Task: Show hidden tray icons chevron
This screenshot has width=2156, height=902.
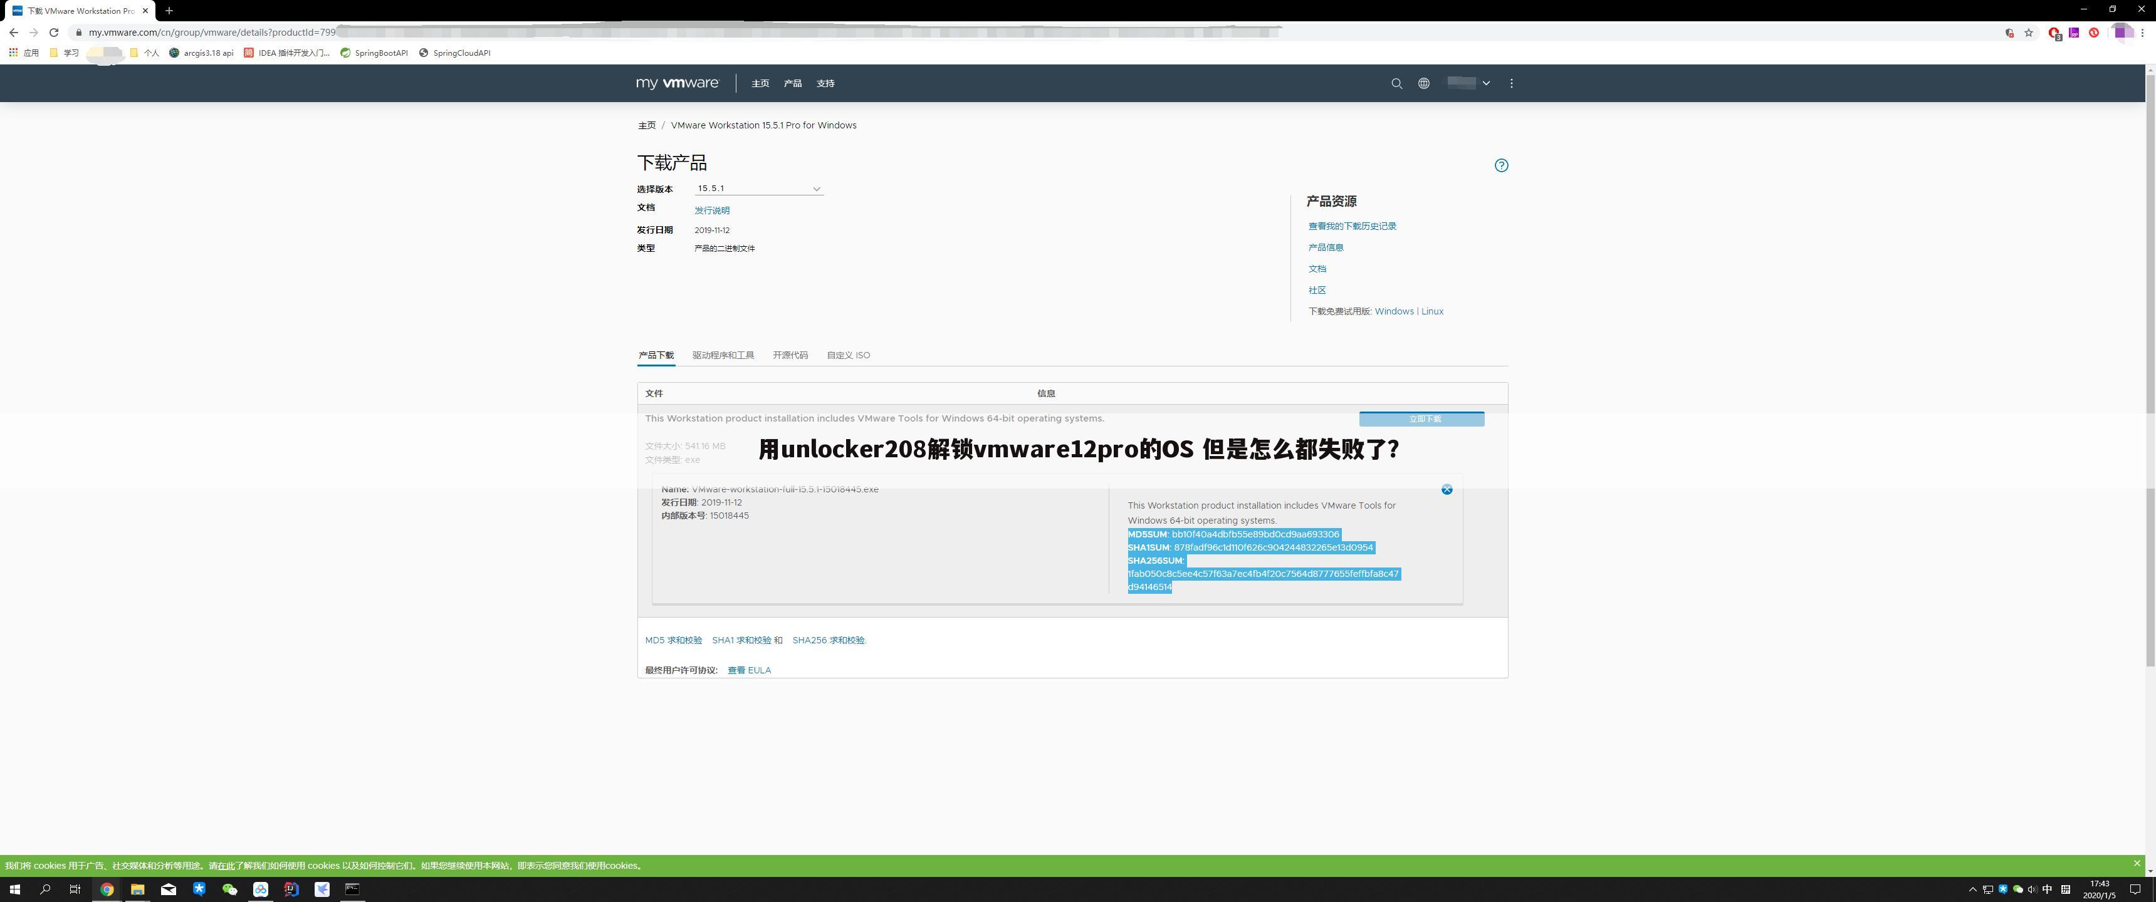Action: (1973, 889)
